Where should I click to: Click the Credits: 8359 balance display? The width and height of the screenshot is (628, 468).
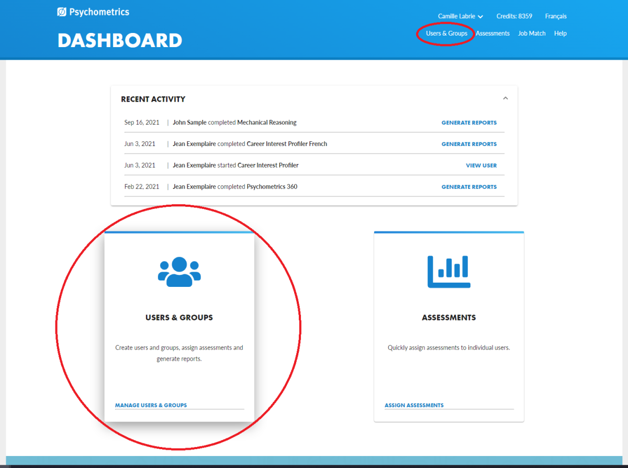(x=514, y=16)
